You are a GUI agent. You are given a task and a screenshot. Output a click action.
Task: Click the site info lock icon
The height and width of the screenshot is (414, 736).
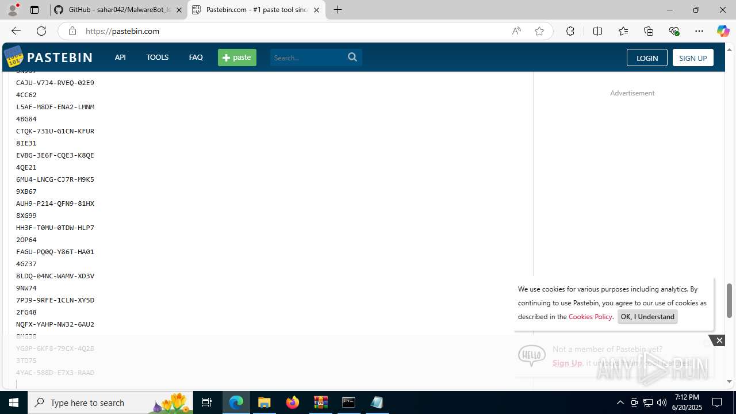72,31
